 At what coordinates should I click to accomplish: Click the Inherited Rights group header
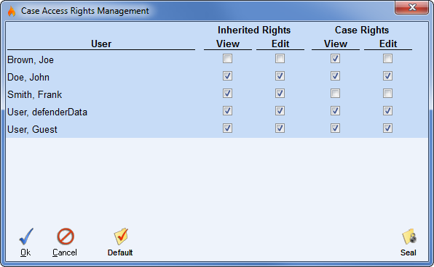coord(254,30)
